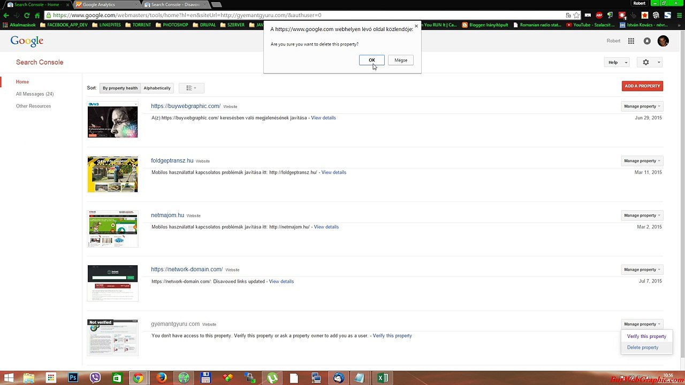685x385 pixels.
Task: Switch to the Search Console - Disavow tab
Action: point(174,5)
